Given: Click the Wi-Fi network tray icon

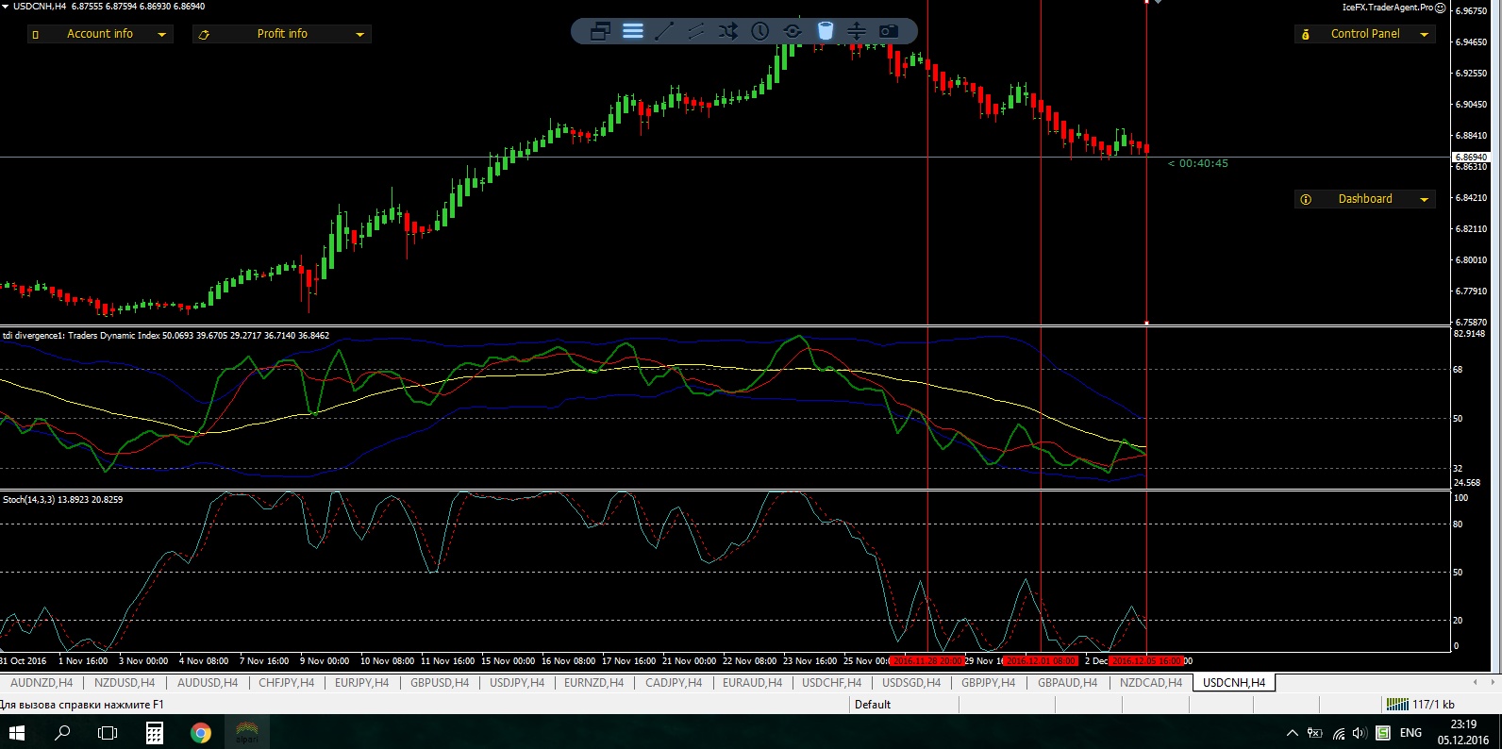Looking at the screenshot, I should (x=1338, y=733).
